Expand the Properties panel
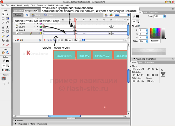This screenshot has height=126, width=175. [15, 124]
